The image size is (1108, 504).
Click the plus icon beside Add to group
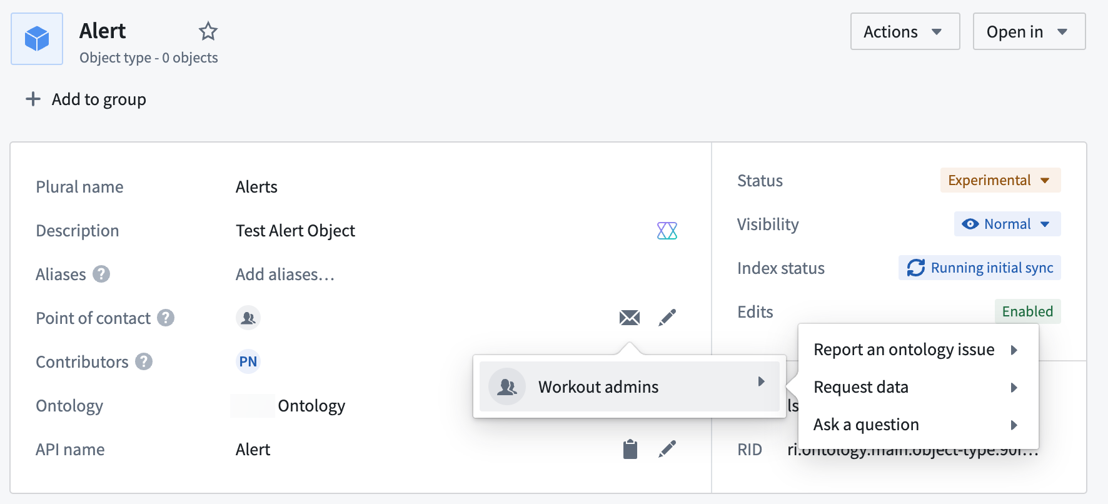(33, 99)
